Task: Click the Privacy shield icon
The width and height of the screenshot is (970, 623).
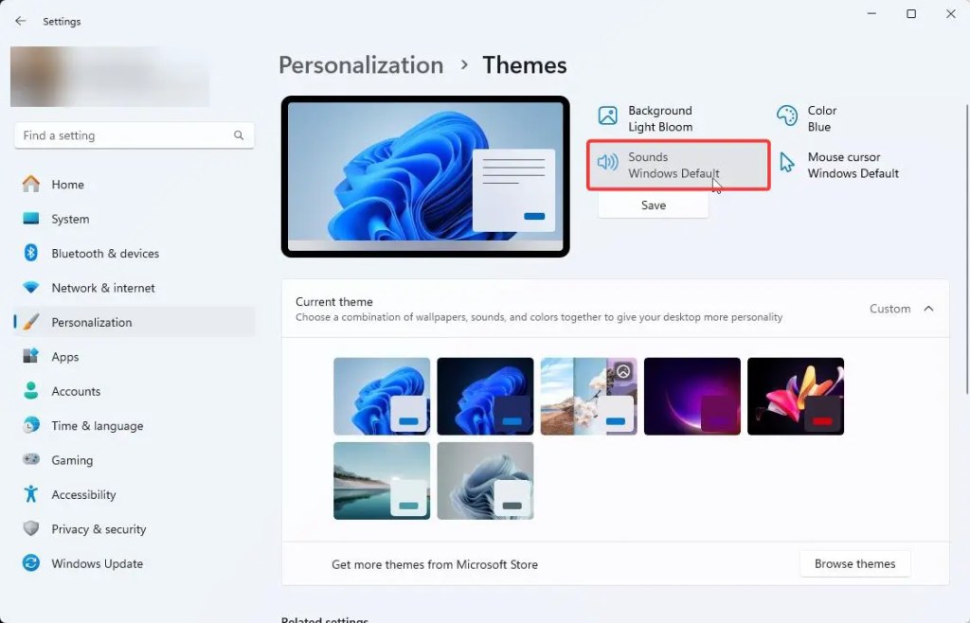Action: (x=31, y=528)
